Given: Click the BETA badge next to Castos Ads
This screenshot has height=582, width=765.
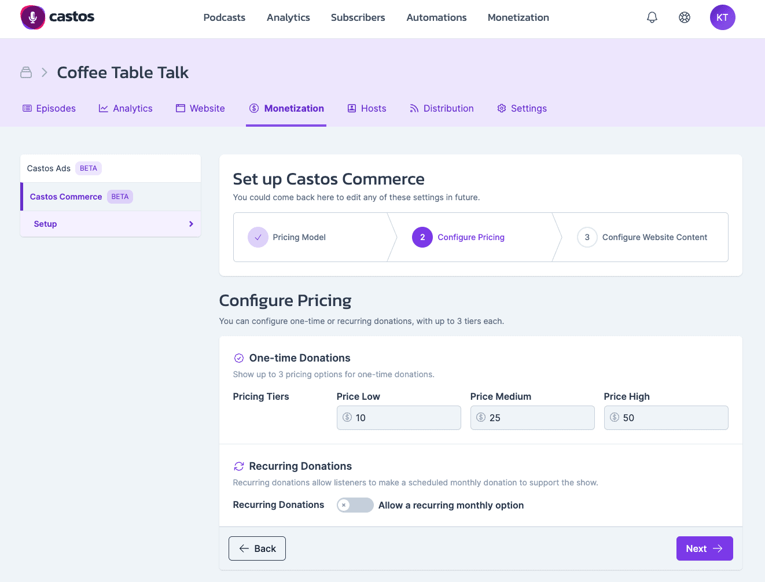Looking at the screenshot, I should 89,168.
